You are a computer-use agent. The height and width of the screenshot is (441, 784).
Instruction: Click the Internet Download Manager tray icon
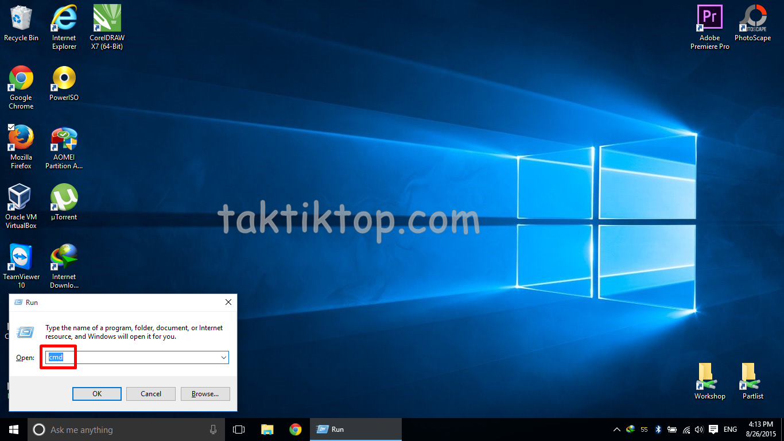coord(631,430)
